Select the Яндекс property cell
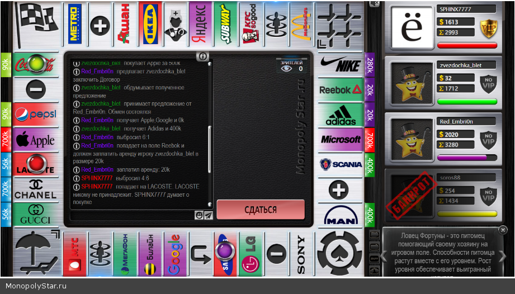 (200, 24)
